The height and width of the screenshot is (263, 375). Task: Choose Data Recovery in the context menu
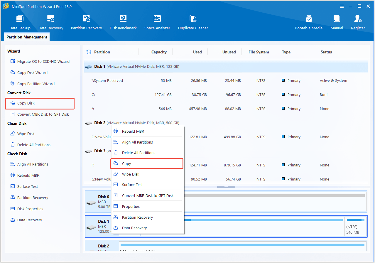148,228
